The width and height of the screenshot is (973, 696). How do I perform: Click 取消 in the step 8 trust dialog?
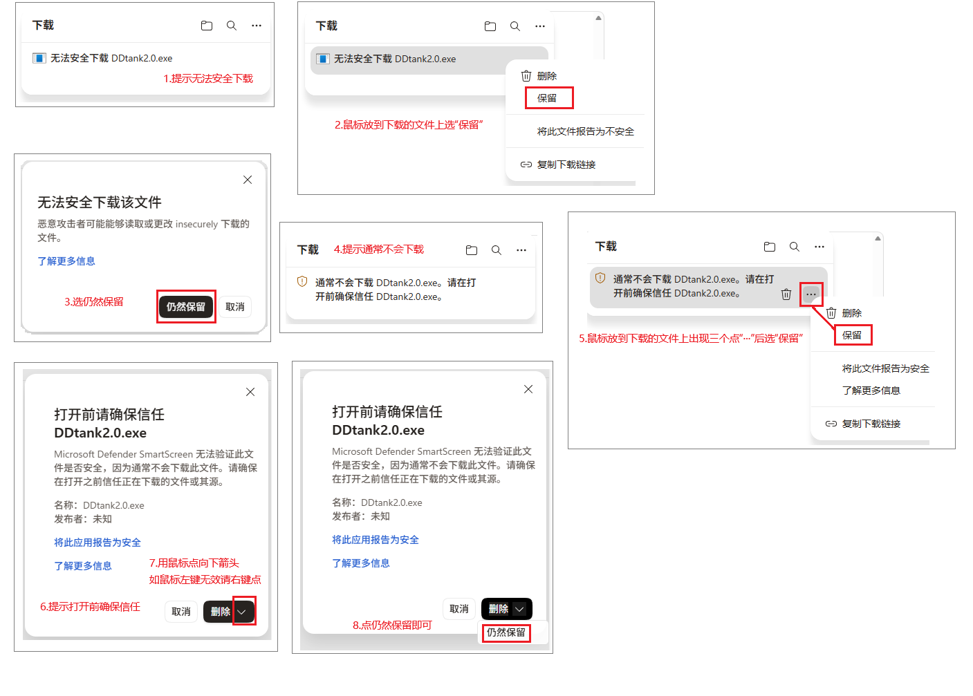click(x=459, y=609)
